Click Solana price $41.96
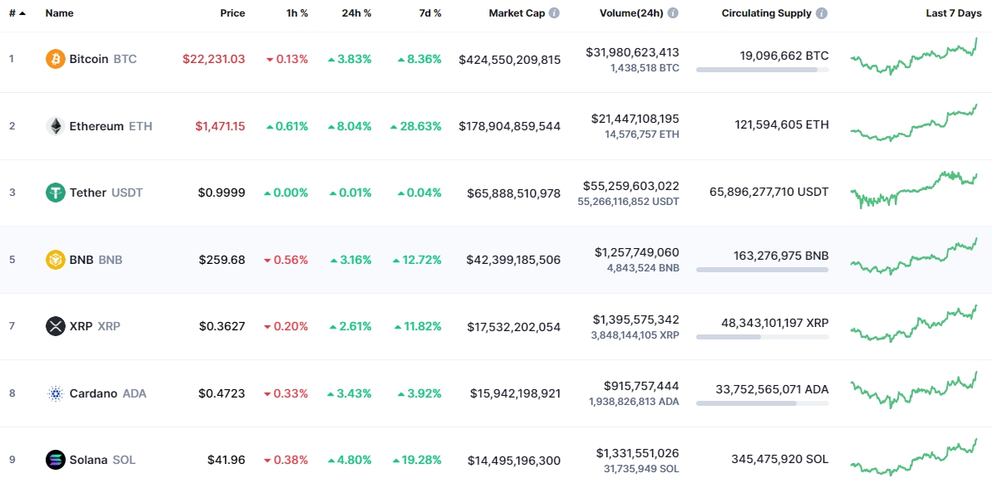This screenshot has width=992, height=488. click(x=227, y=460)
